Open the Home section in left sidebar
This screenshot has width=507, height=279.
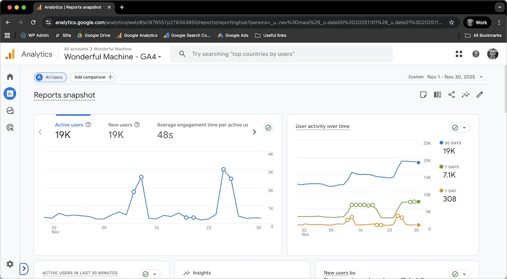[10, 77]
